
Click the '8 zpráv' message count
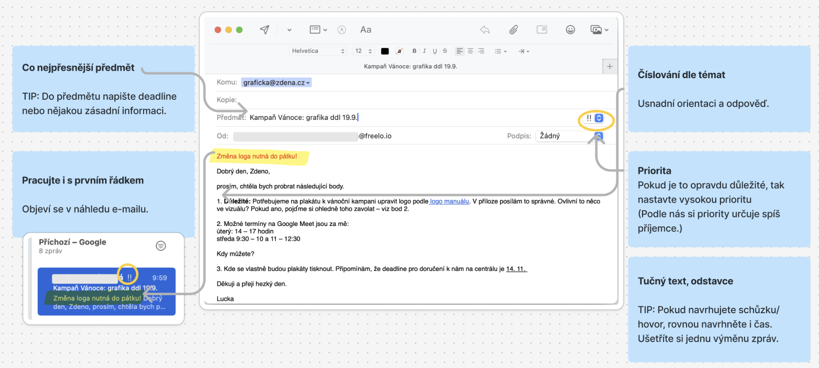[x=50, y=251]
